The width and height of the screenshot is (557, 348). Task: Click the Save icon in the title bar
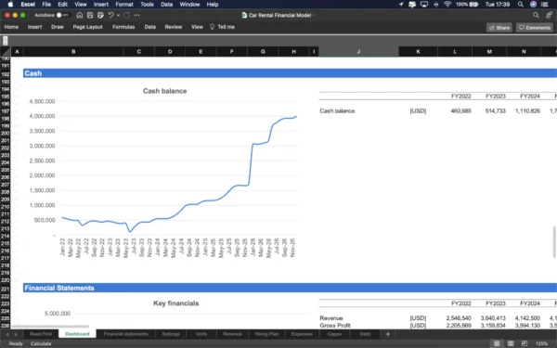point(90,15)
